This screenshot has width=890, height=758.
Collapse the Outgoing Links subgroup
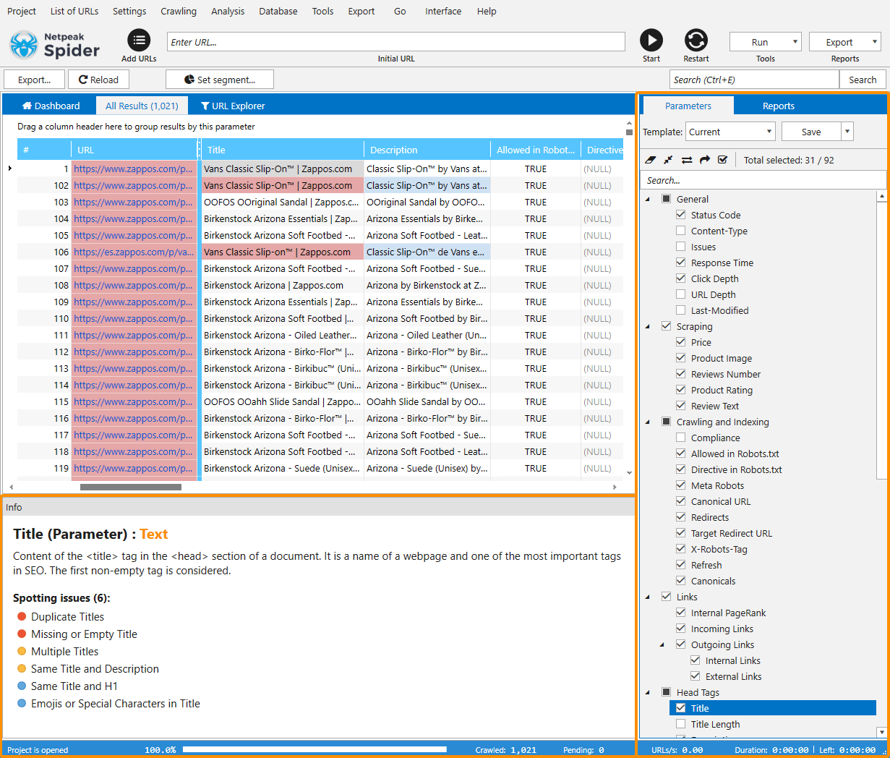click(x=662, y=644)
